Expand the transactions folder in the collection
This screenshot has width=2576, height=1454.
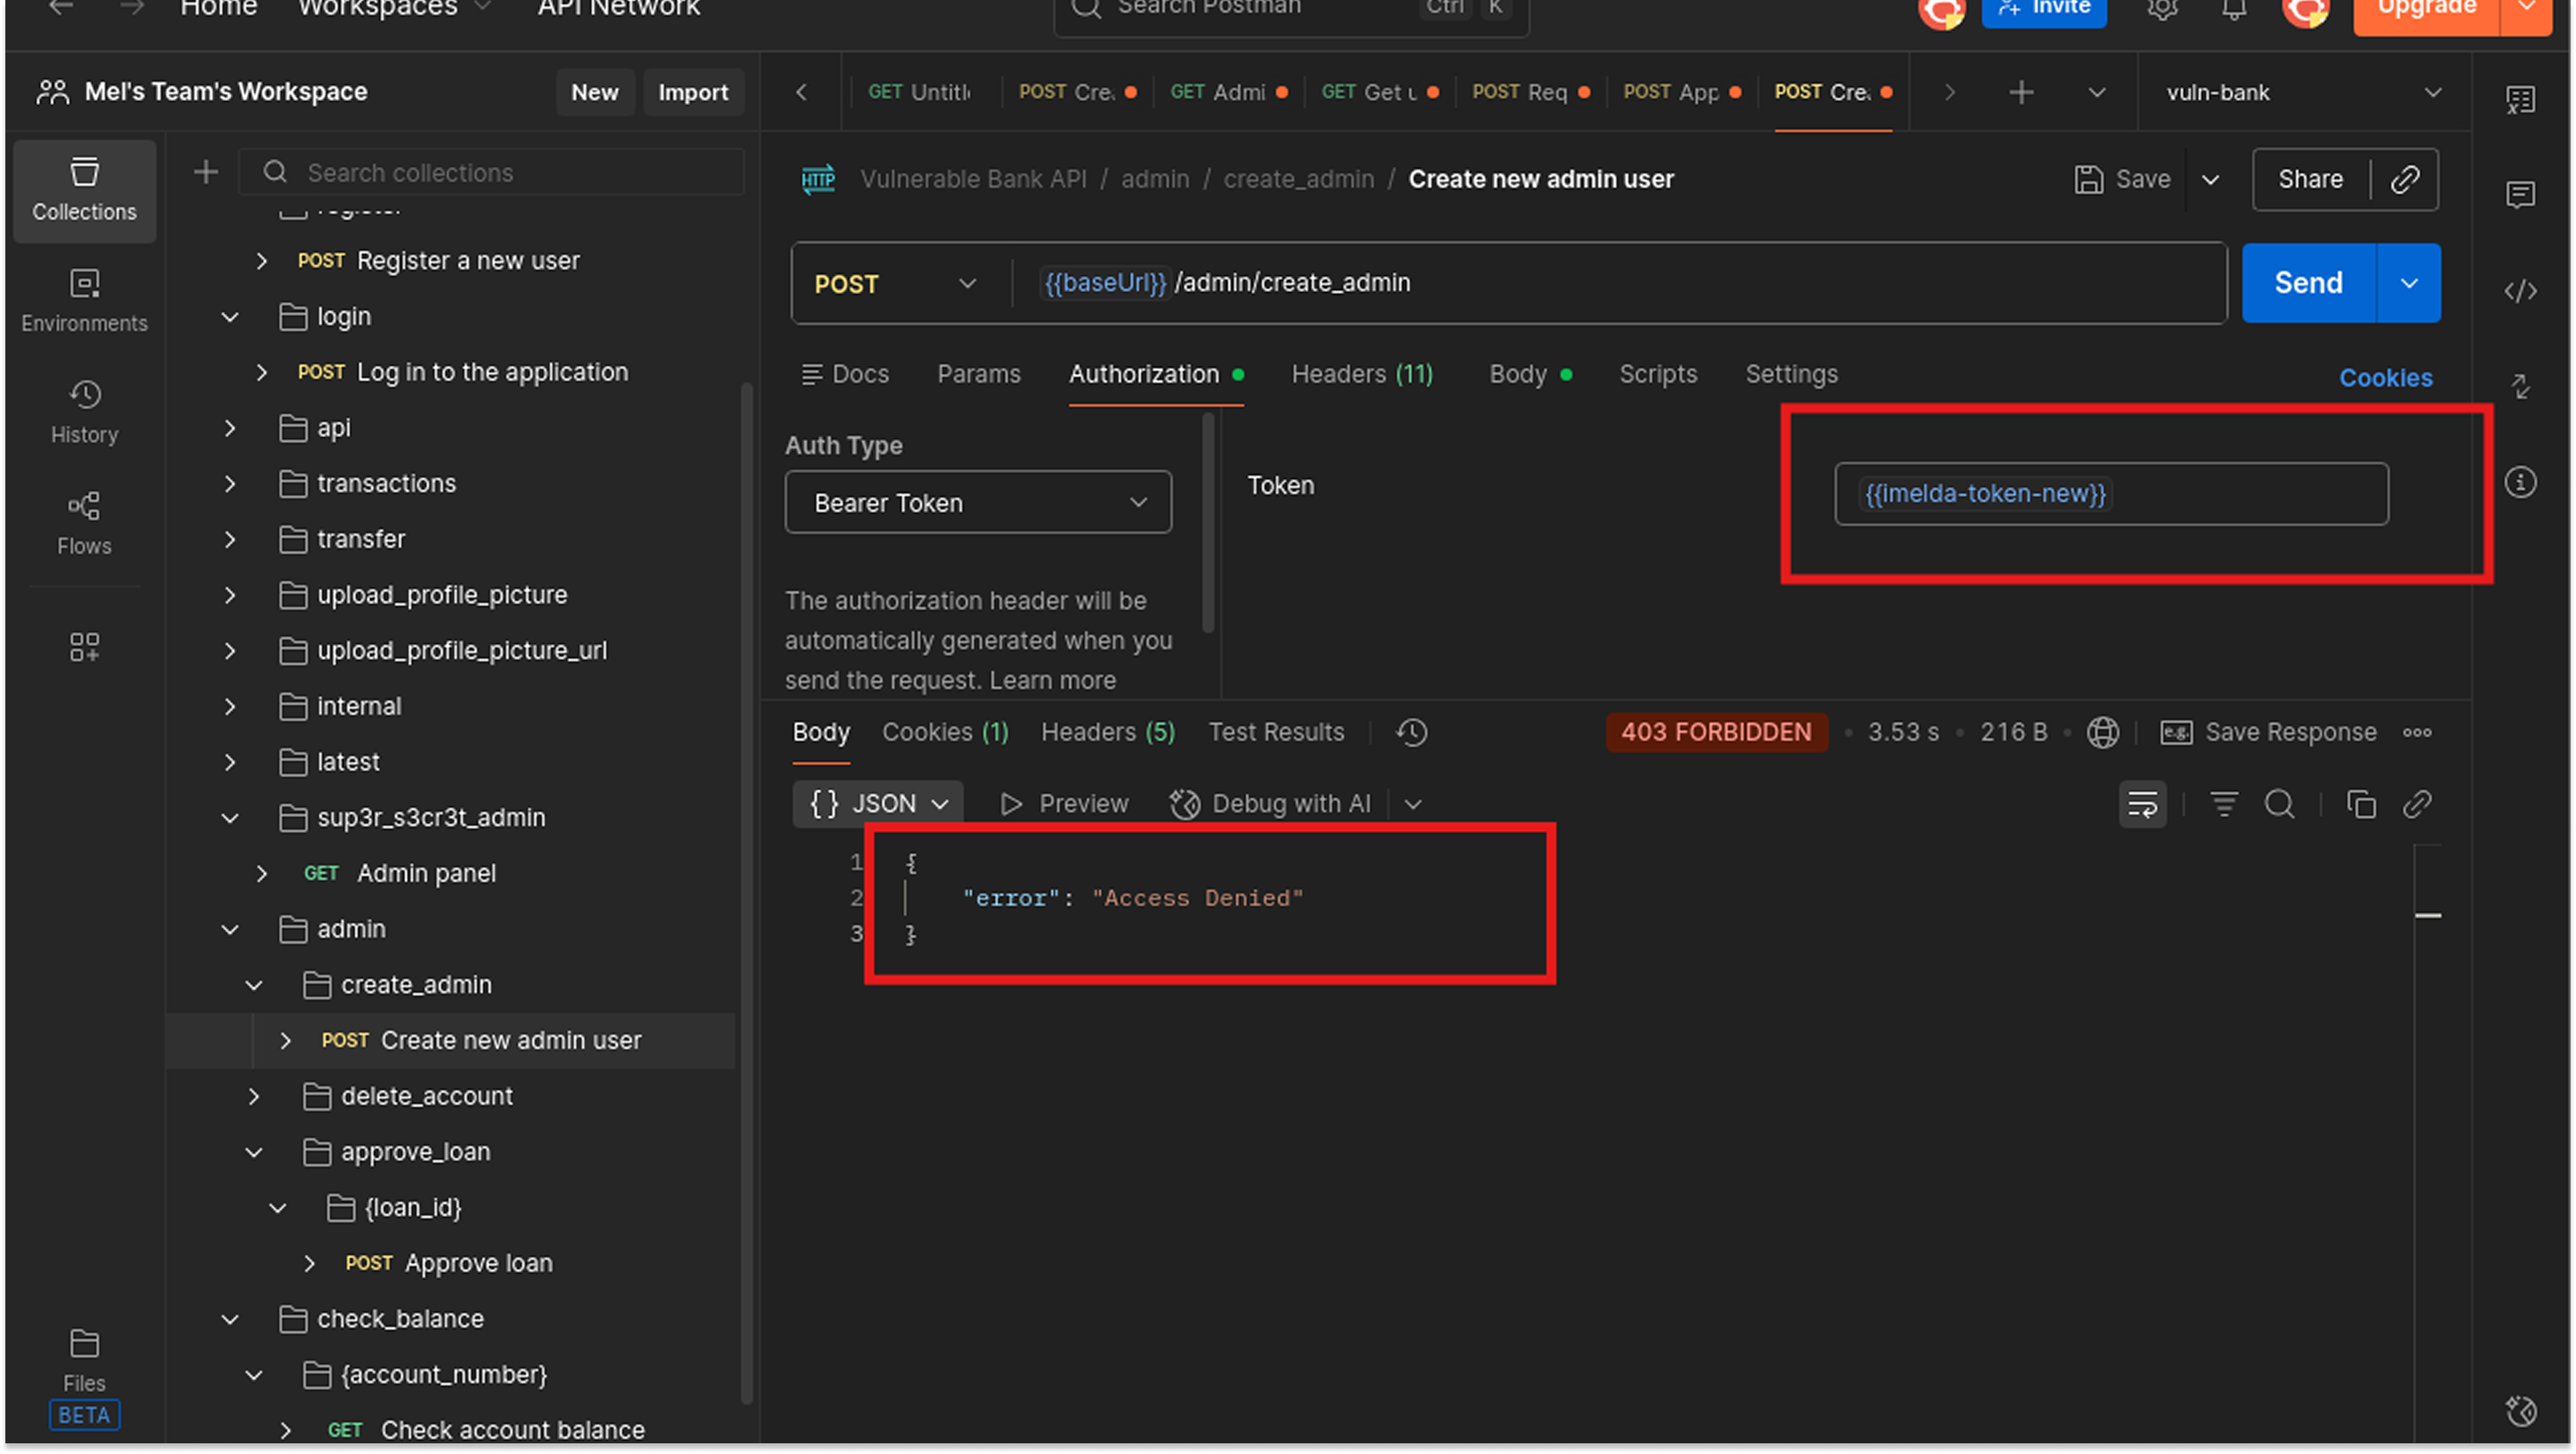point(230,483)
